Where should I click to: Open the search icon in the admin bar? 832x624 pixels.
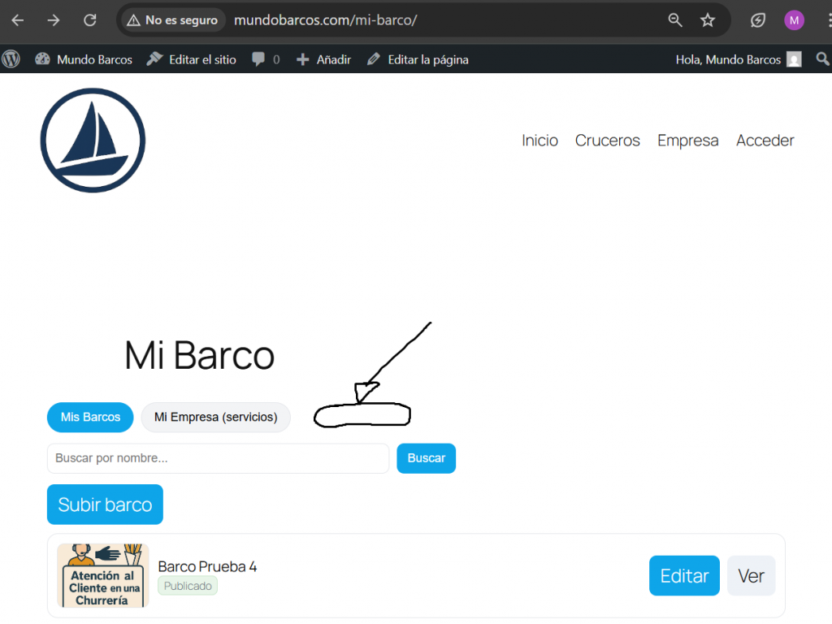tap(822, 58)
